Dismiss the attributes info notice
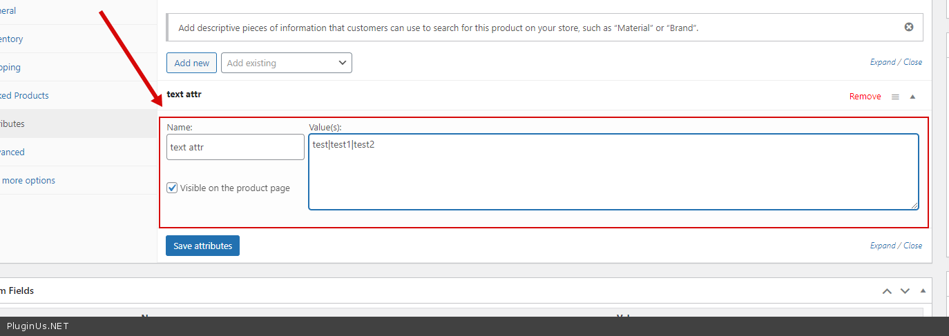The image size is (949, 336). pyautogui.click(x=909, y=27)
